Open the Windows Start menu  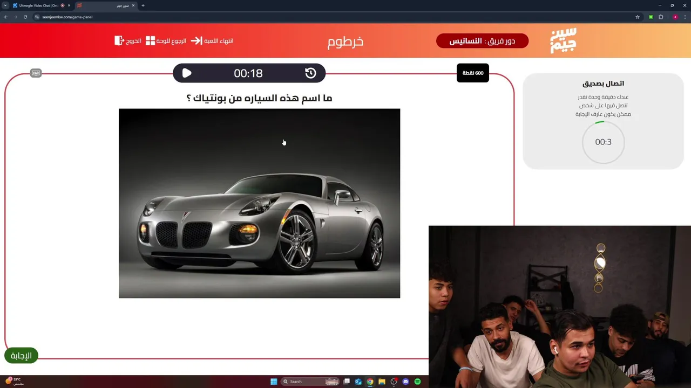[x=274, y=382]
